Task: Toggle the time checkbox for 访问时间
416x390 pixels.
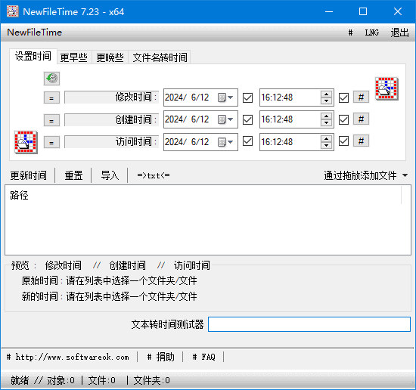Action: click(x=344, y=141)
